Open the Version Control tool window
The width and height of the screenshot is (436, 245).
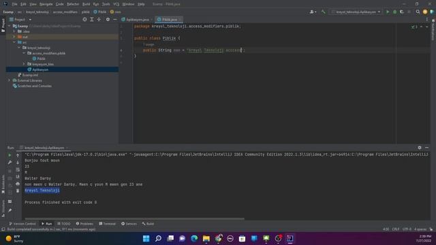[22, 224]
